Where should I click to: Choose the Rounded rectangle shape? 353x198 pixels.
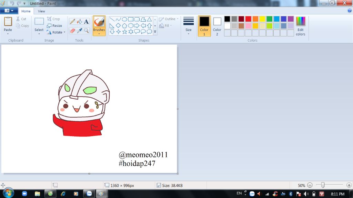pyautogui.click(x=137, y=20)
